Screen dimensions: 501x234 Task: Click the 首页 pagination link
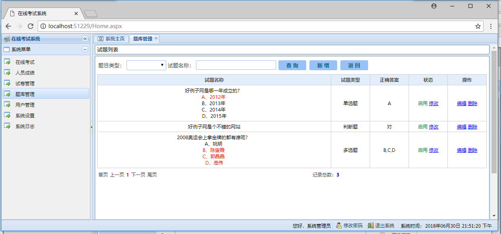coord(103,175)
